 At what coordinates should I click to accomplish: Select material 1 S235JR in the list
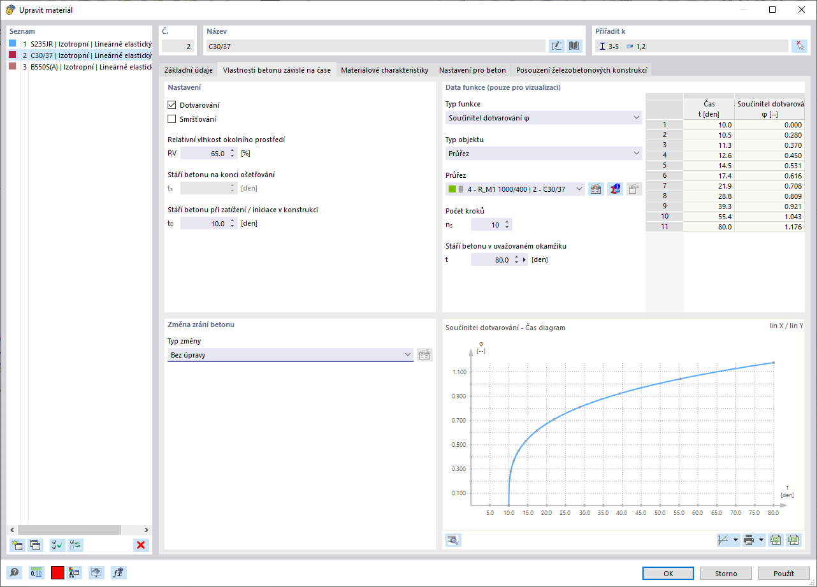tap(80, 43)
